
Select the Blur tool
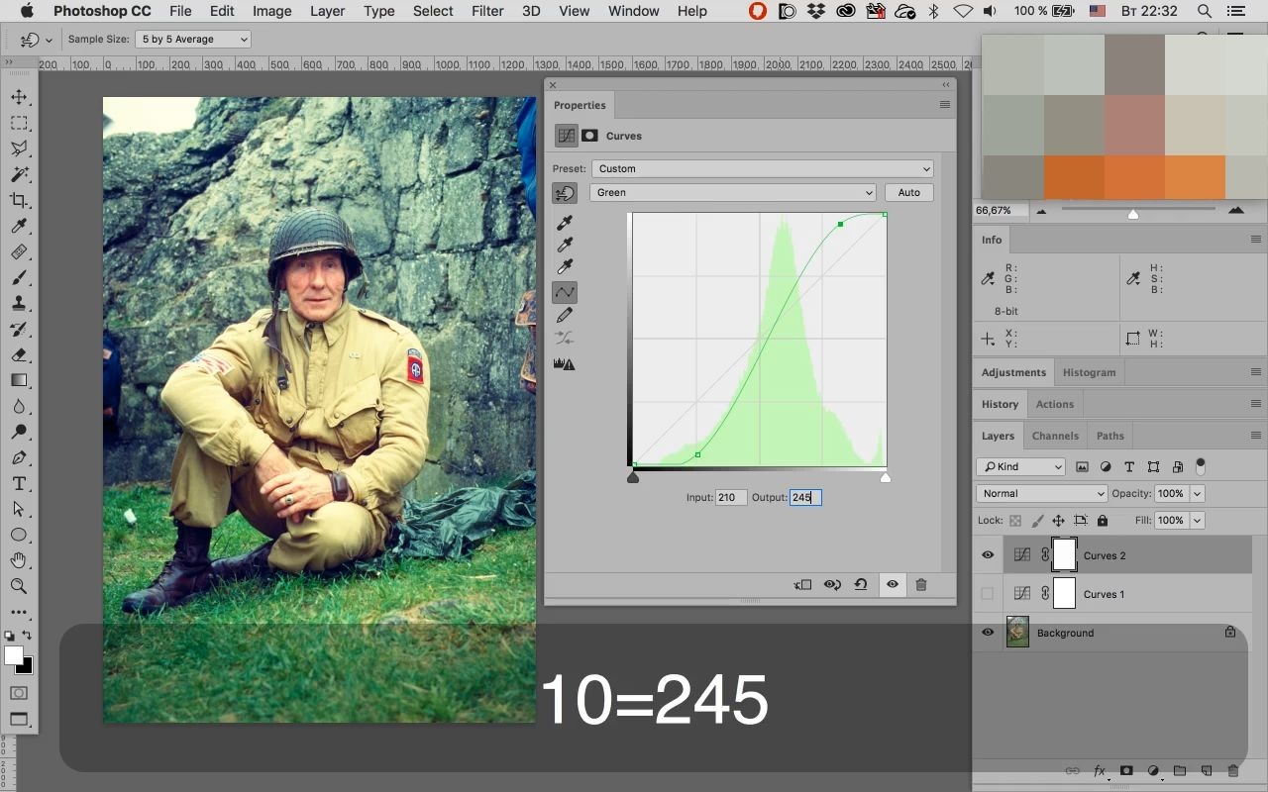[19, 406]
